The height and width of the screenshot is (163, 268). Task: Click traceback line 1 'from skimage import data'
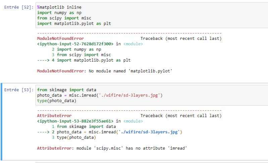pyautogui.click(x=86, y=127)
